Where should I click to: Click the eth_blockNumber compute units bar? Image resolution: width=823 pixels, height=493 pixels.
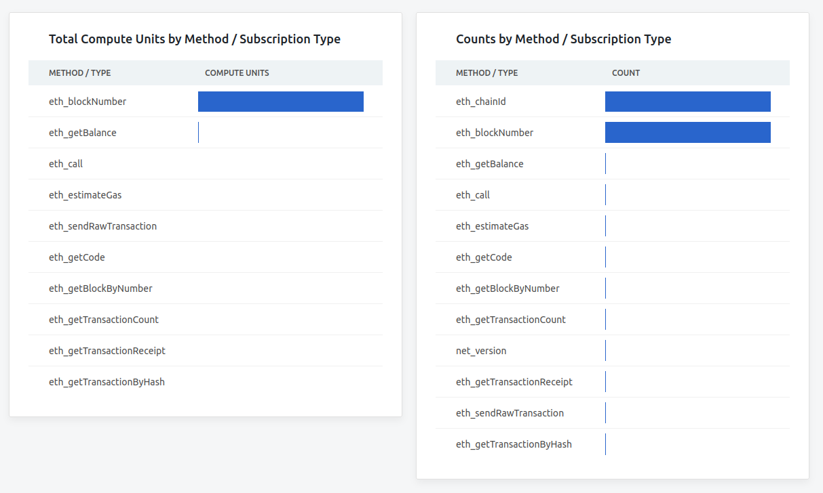pos(280,101)
